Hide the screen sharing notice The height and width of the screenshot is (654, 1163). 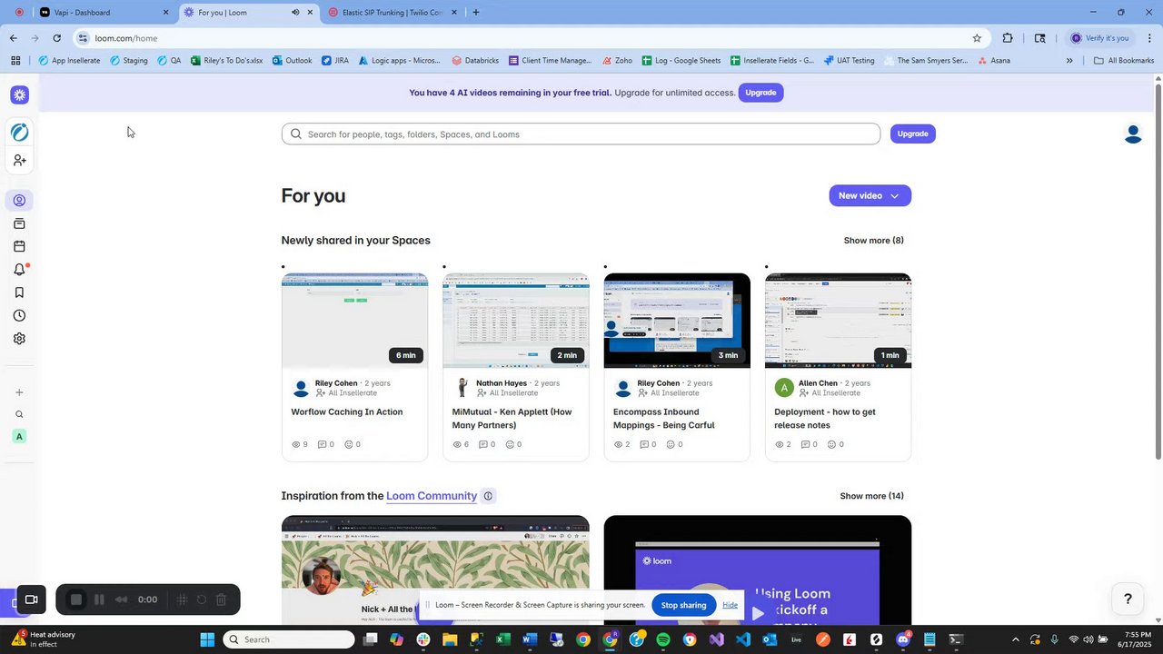[730, 605]
